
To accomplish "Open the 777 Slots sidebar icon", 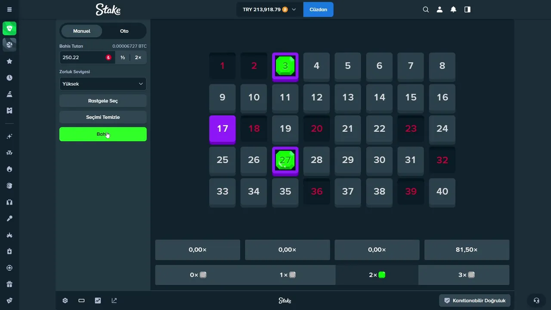I will pyautogui.click(x=9, y=153).
